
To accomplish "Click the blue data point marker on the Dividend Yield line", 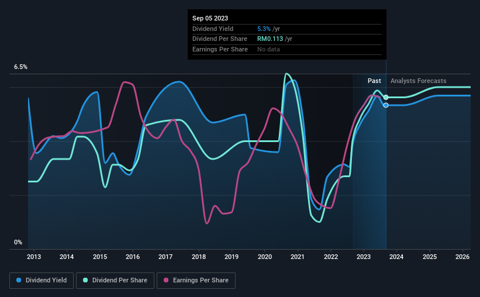I will (x=386, y=105).
